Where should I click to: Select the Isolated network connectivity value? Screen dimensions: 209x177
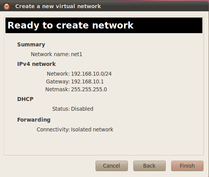point(92,129)
